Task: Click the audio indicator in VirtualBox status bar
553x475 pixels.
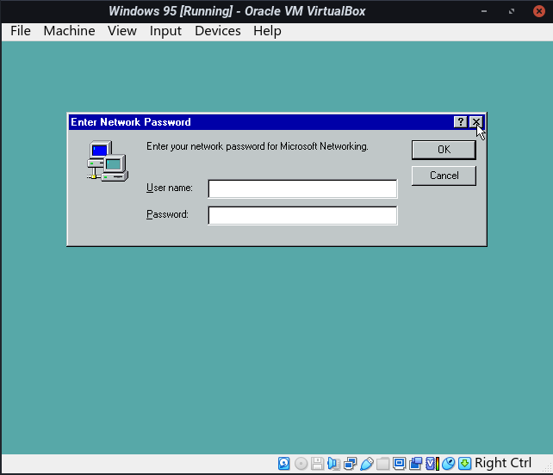Action: 333,464
